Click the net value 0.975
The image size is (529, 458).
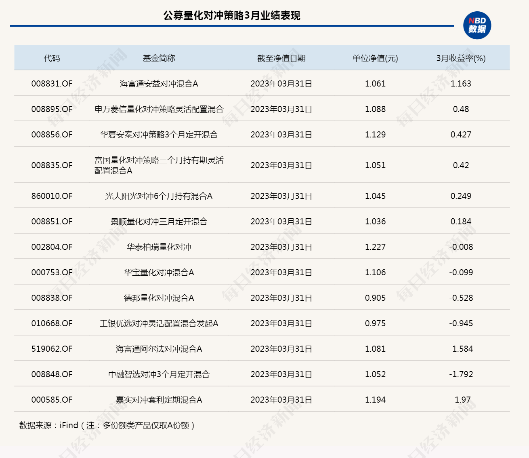coord(375,323)
